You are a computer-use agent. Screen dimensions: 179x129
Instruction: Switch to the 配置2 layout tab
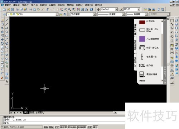click(40, 112)
